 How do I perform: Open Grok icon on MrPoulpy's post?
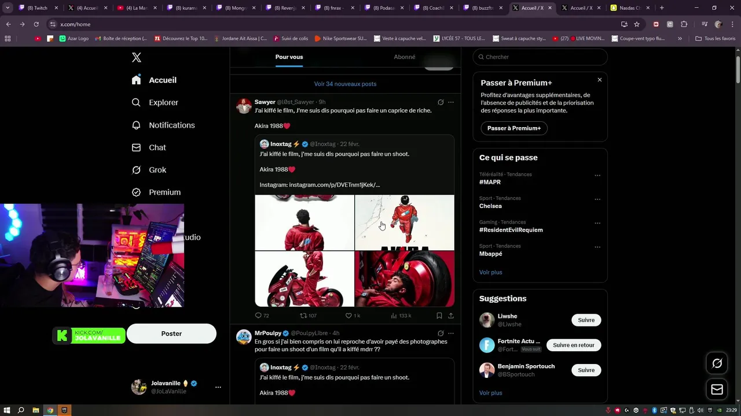441,333
